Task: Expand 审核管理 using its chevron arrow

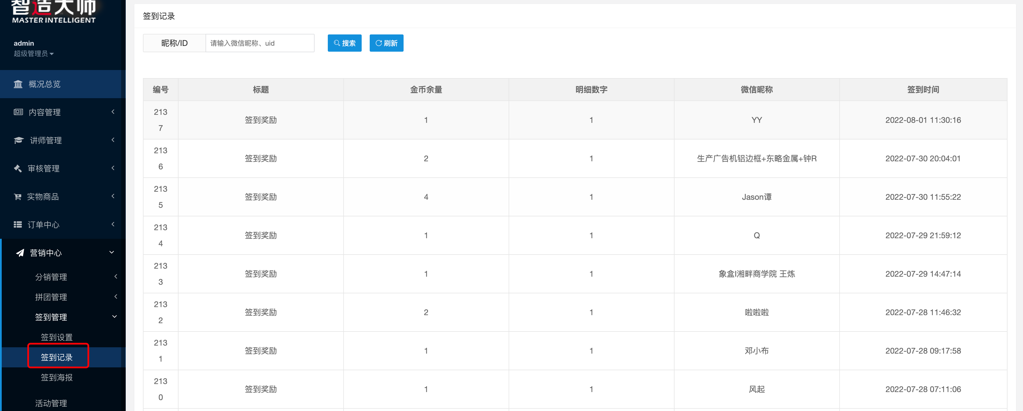Action: (x=113, y=168)
